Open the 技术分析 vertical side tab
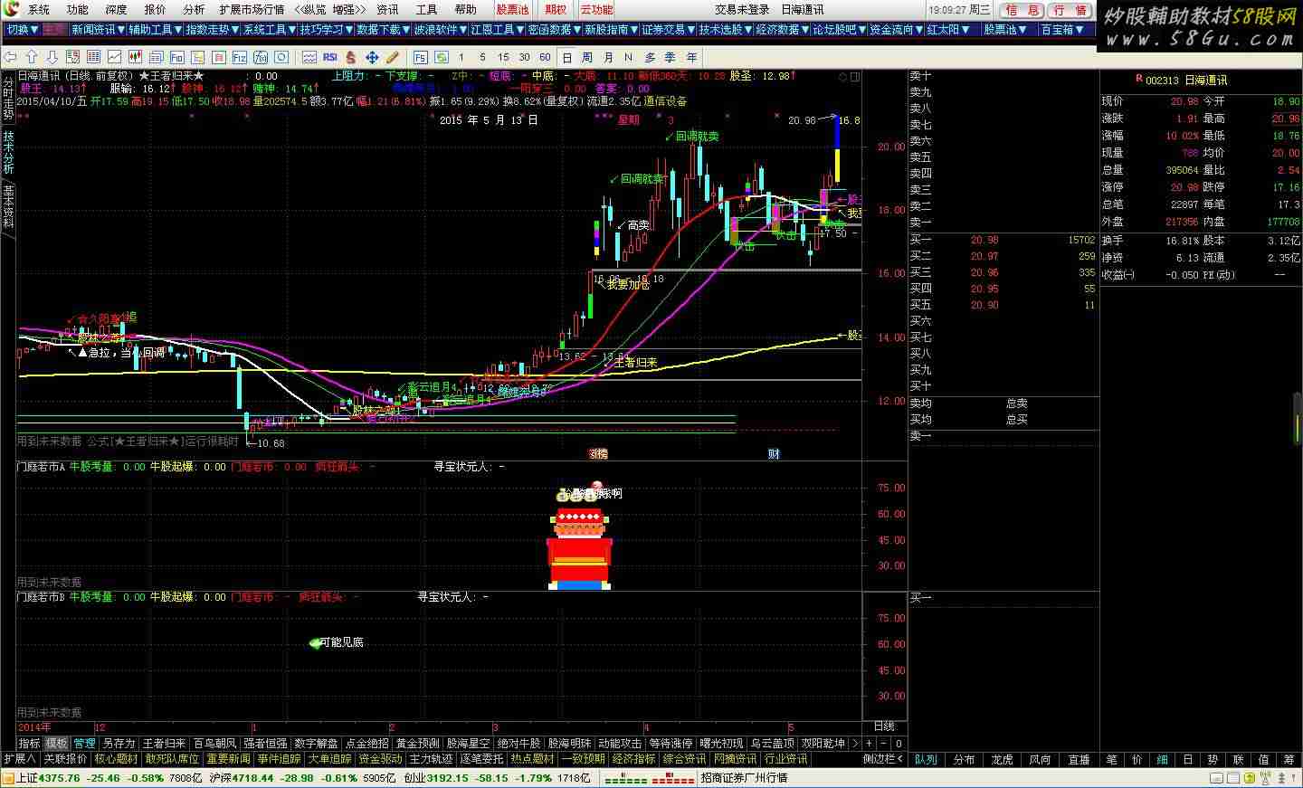This screenshot has width=1303, height=788. [x=8, y=152]
